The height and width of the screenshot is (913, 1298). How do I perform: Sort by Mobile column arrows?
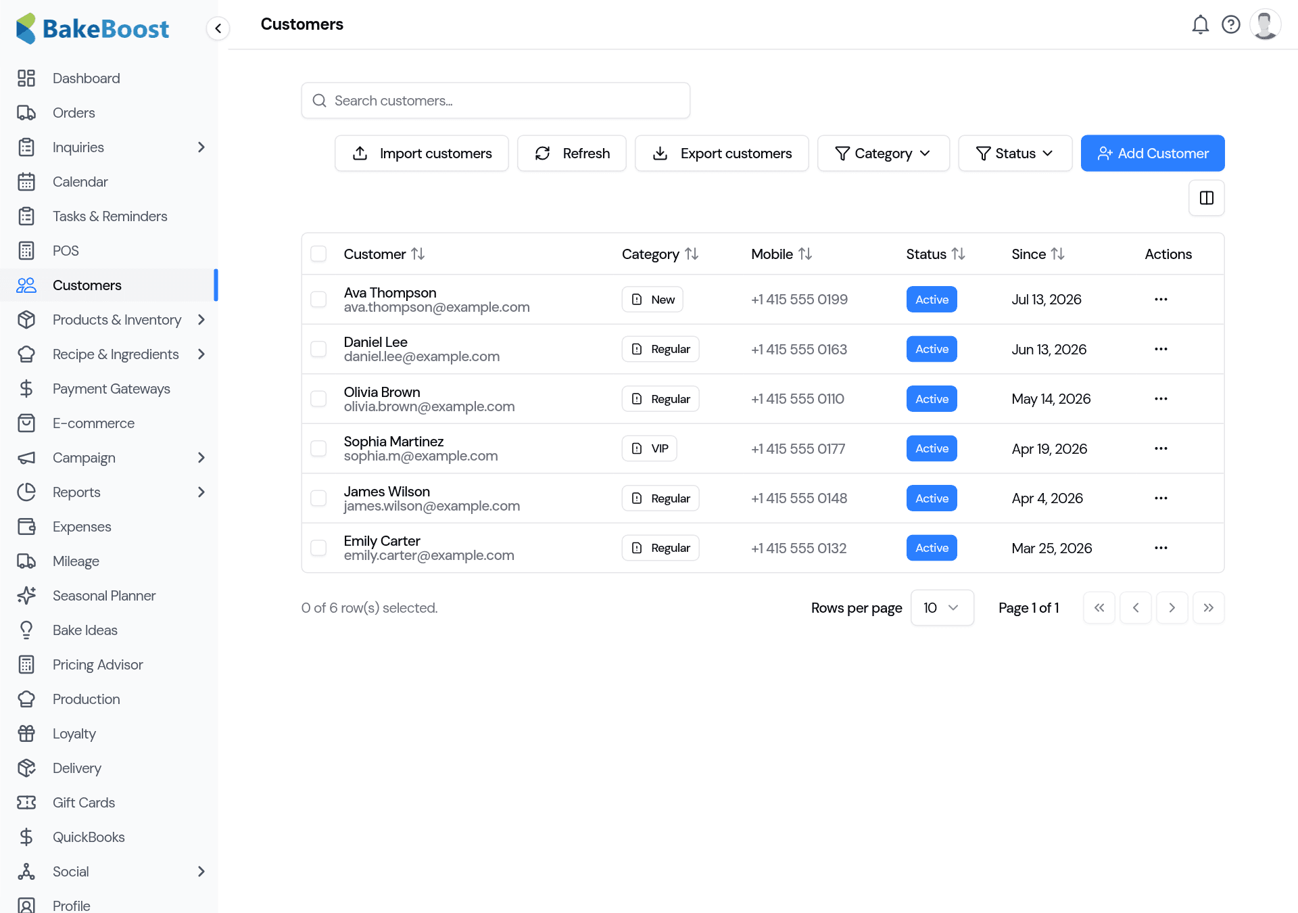pos(804,254)
